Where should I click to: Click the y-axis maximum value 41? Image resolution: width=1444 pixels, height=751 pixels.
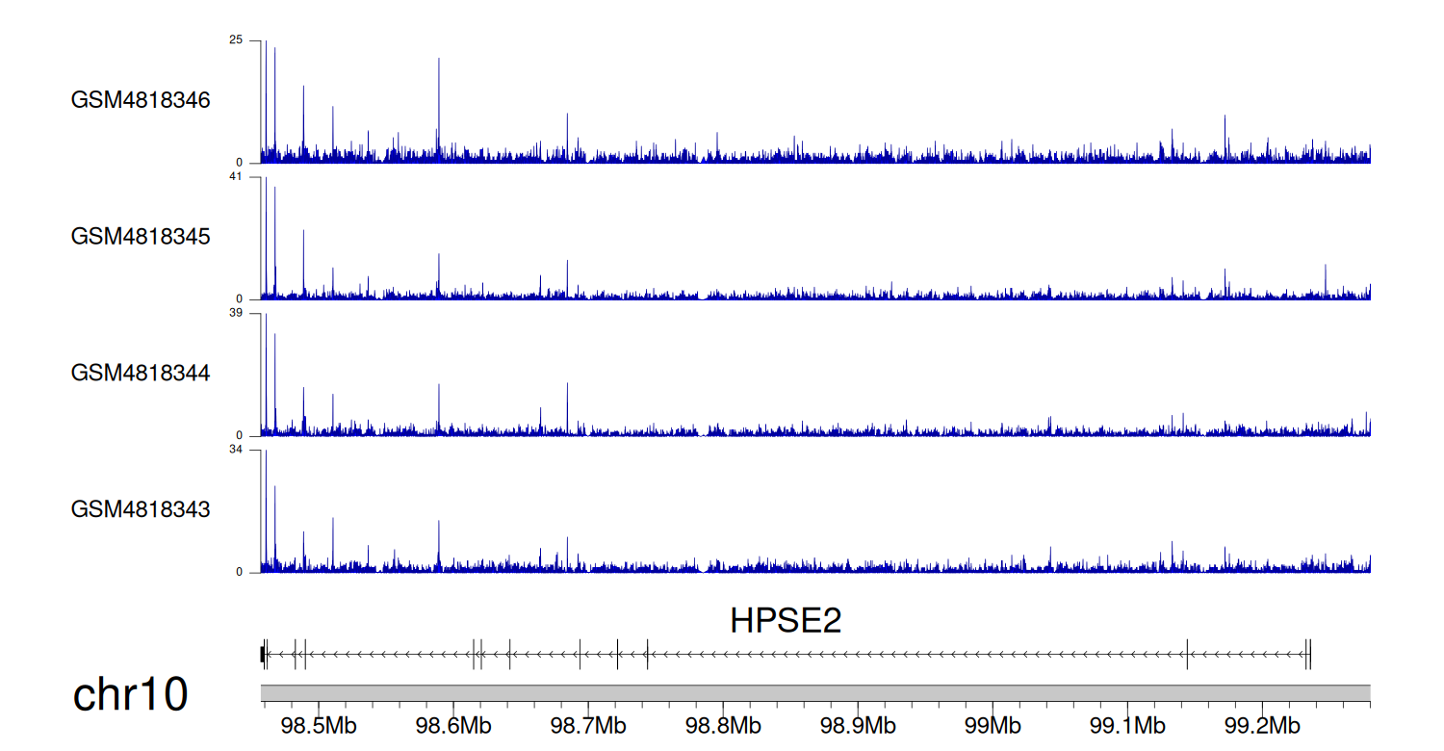(x=237, y=177)
